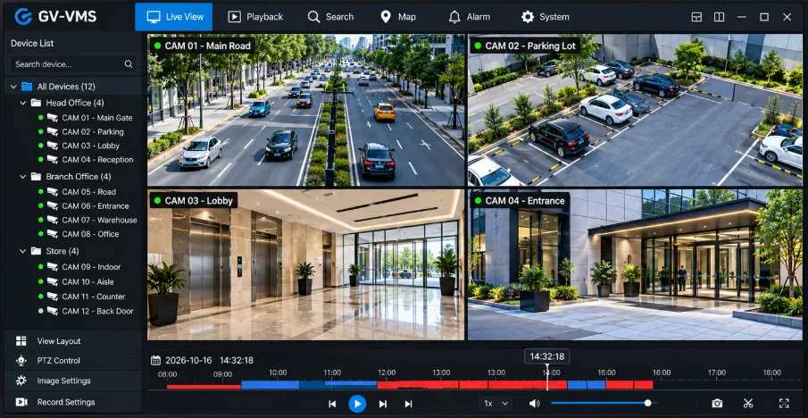Select CAM 11 - Counter device

[x=82, y=297]
